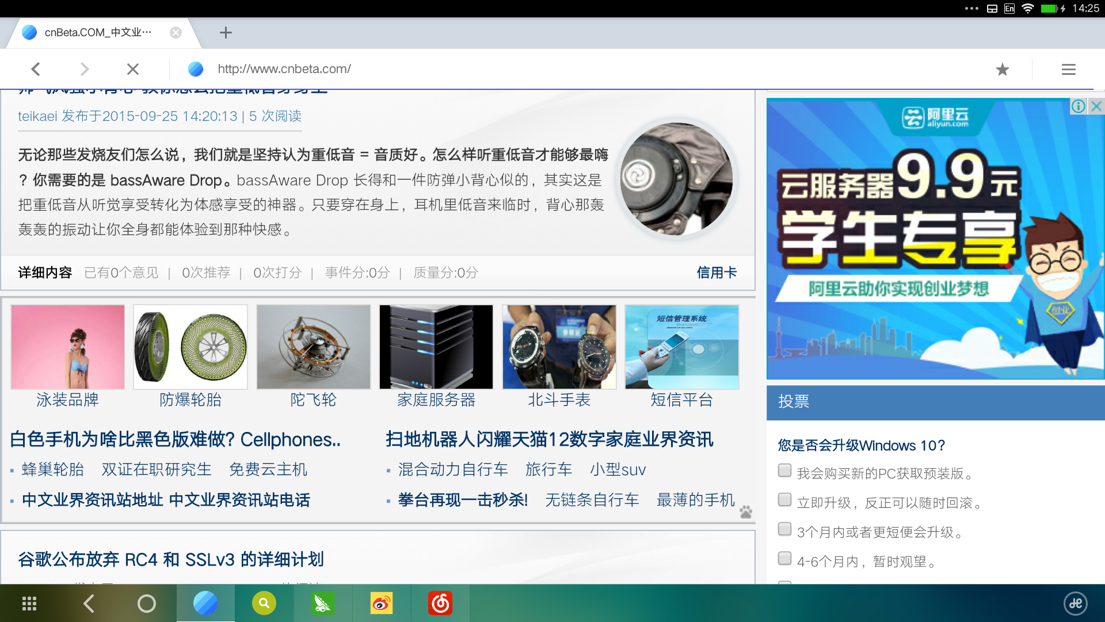Viewport: 1105px width, 622px height.
Task: Check '3个月内或者更短便会升级' option
Action: [784, 529]
